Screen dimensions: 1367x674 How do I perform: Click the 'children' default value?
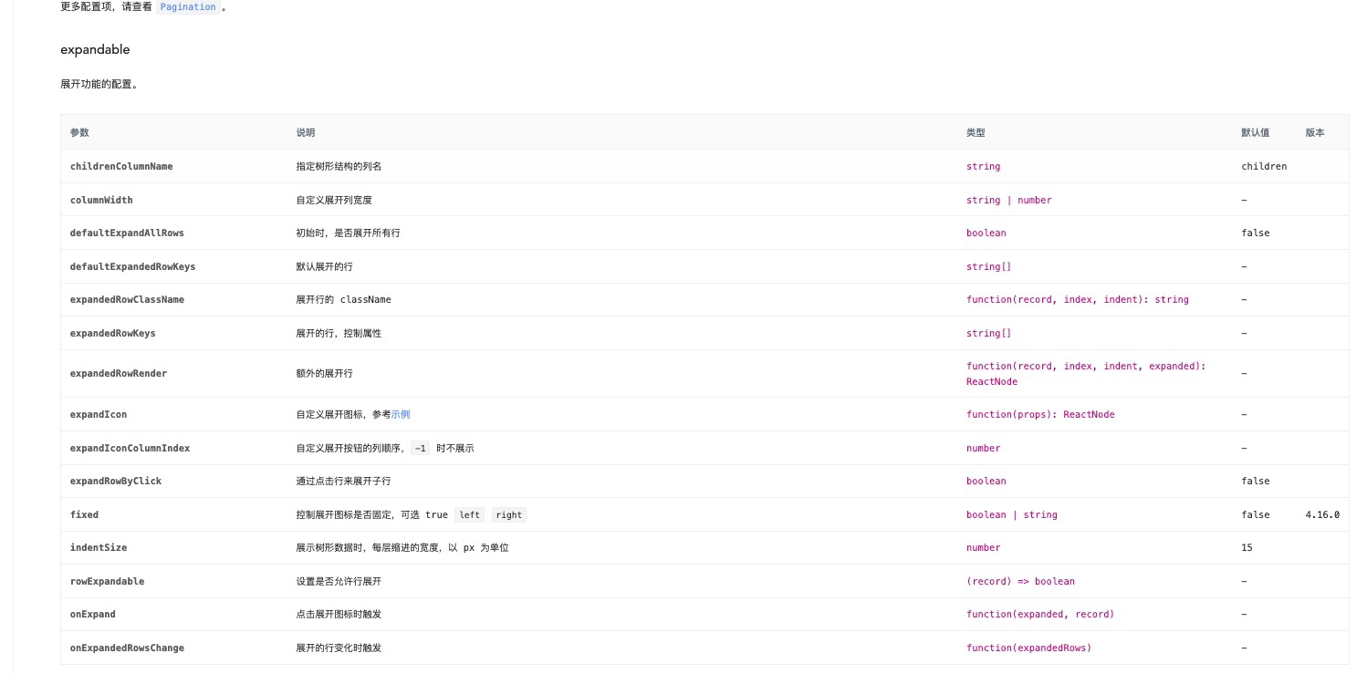1264,166
